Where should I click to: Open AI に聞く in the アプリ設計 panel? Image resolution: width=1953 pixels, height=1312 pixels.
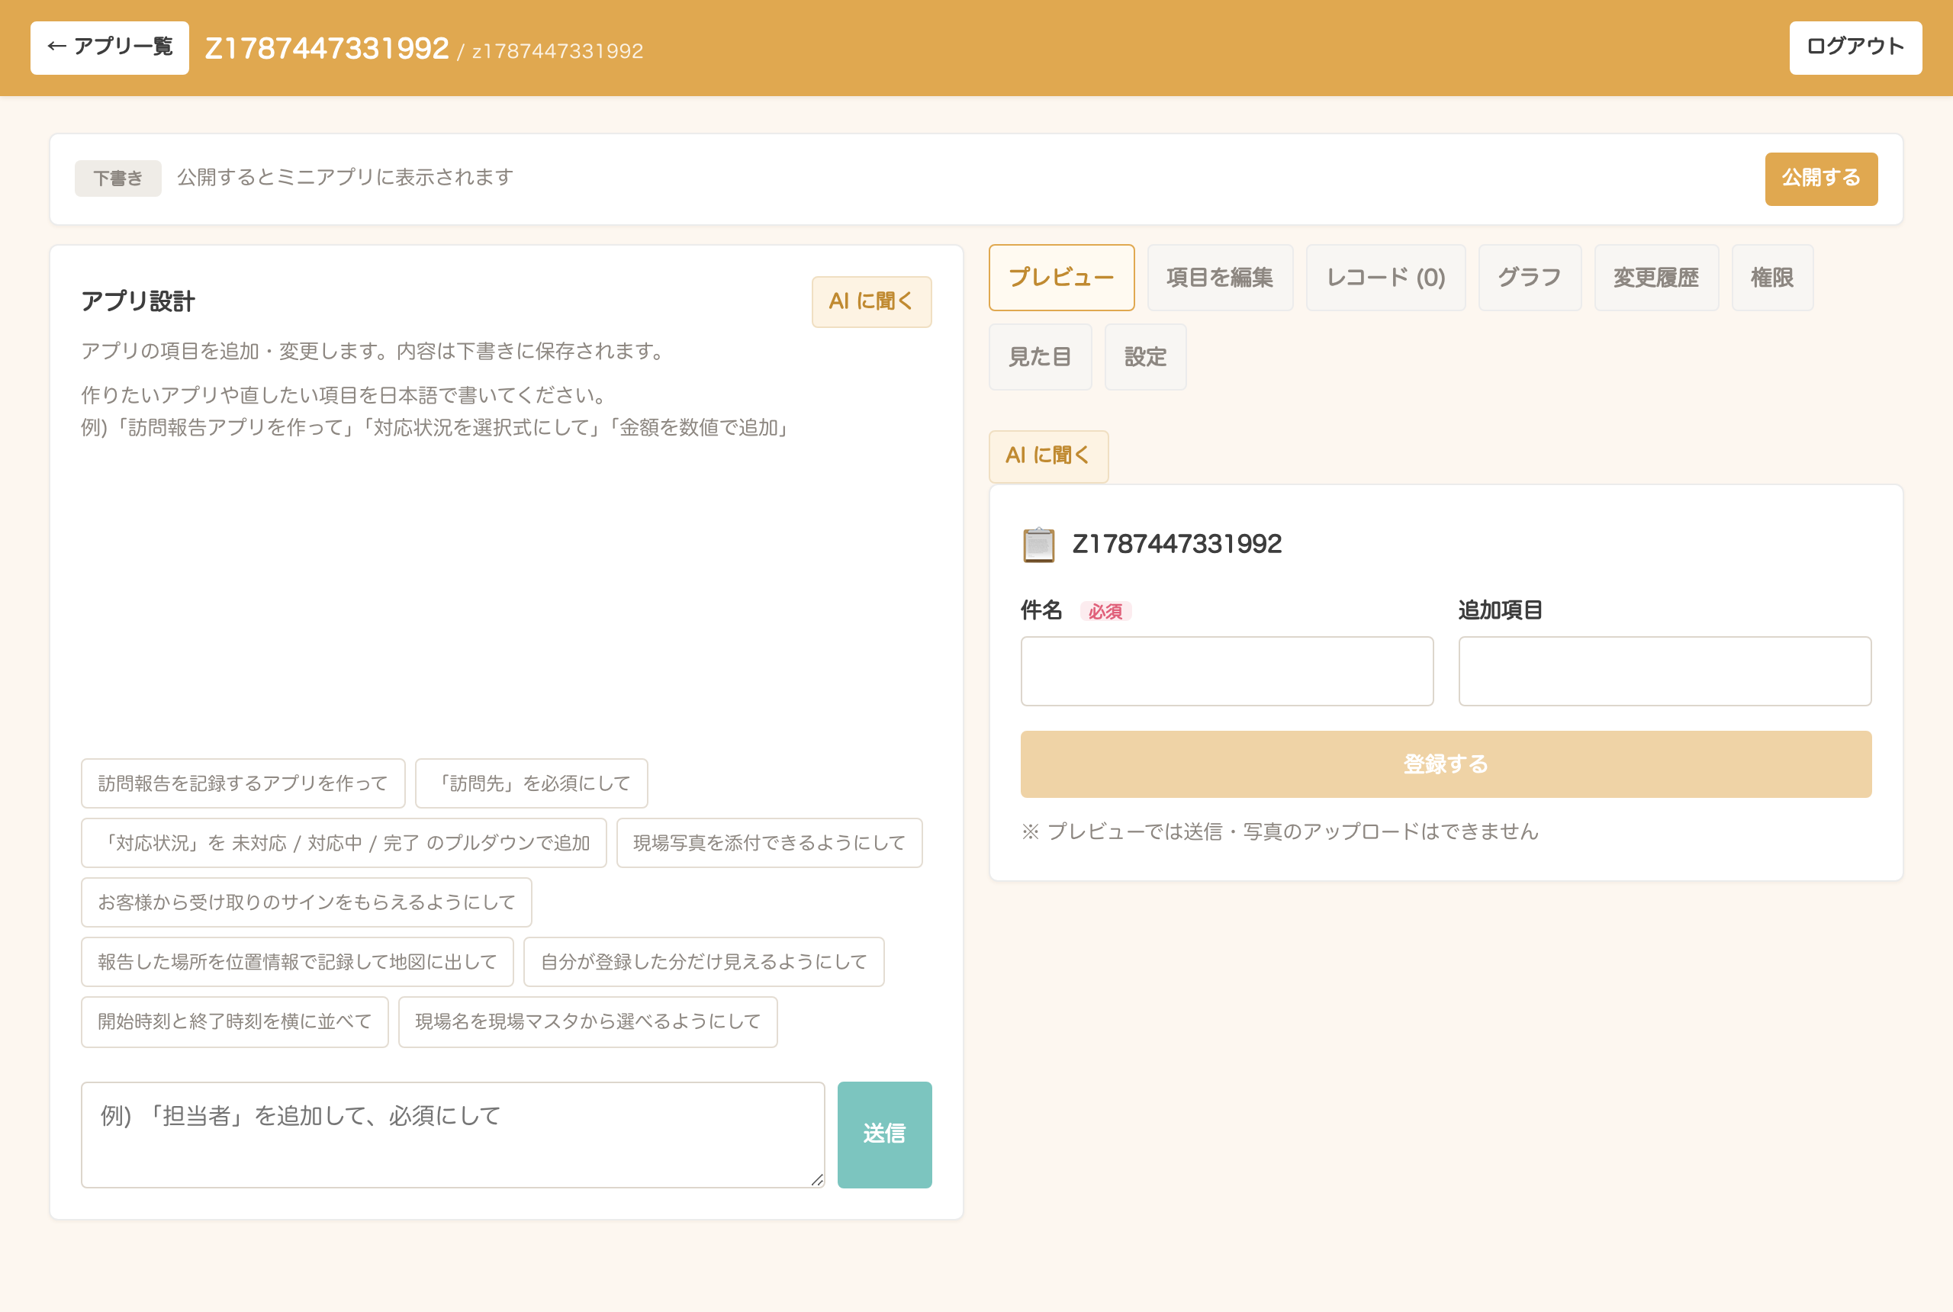pyautogui.click(x=871, y=301)
